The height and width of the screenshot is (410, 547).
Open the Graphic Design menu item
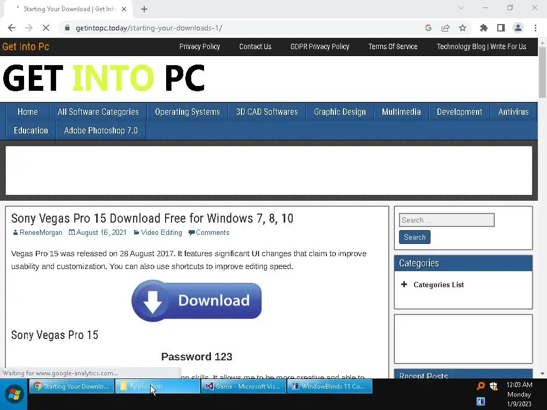340,112
